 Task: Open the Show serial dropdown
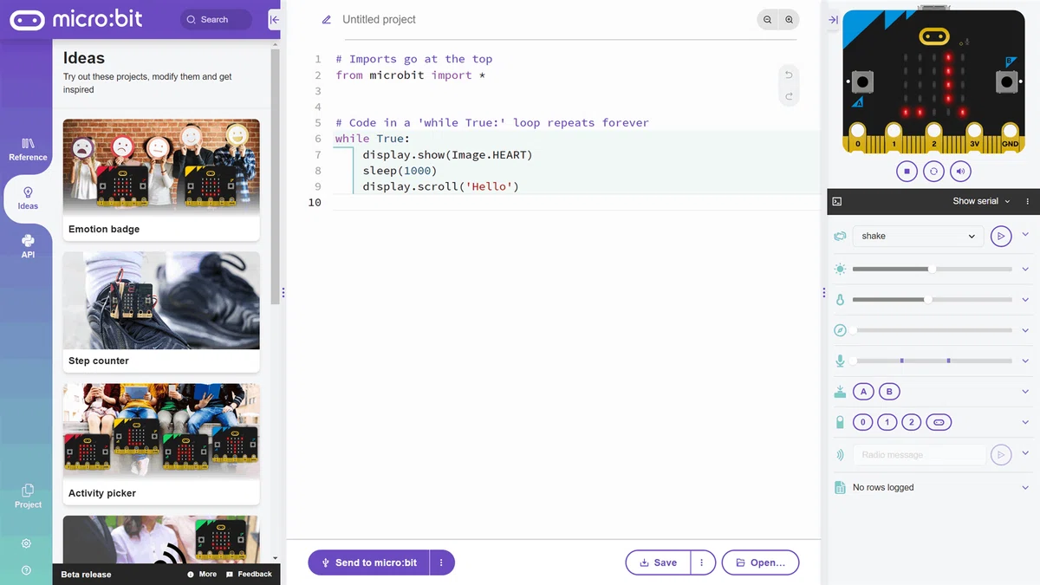click(x=981, y=201)
